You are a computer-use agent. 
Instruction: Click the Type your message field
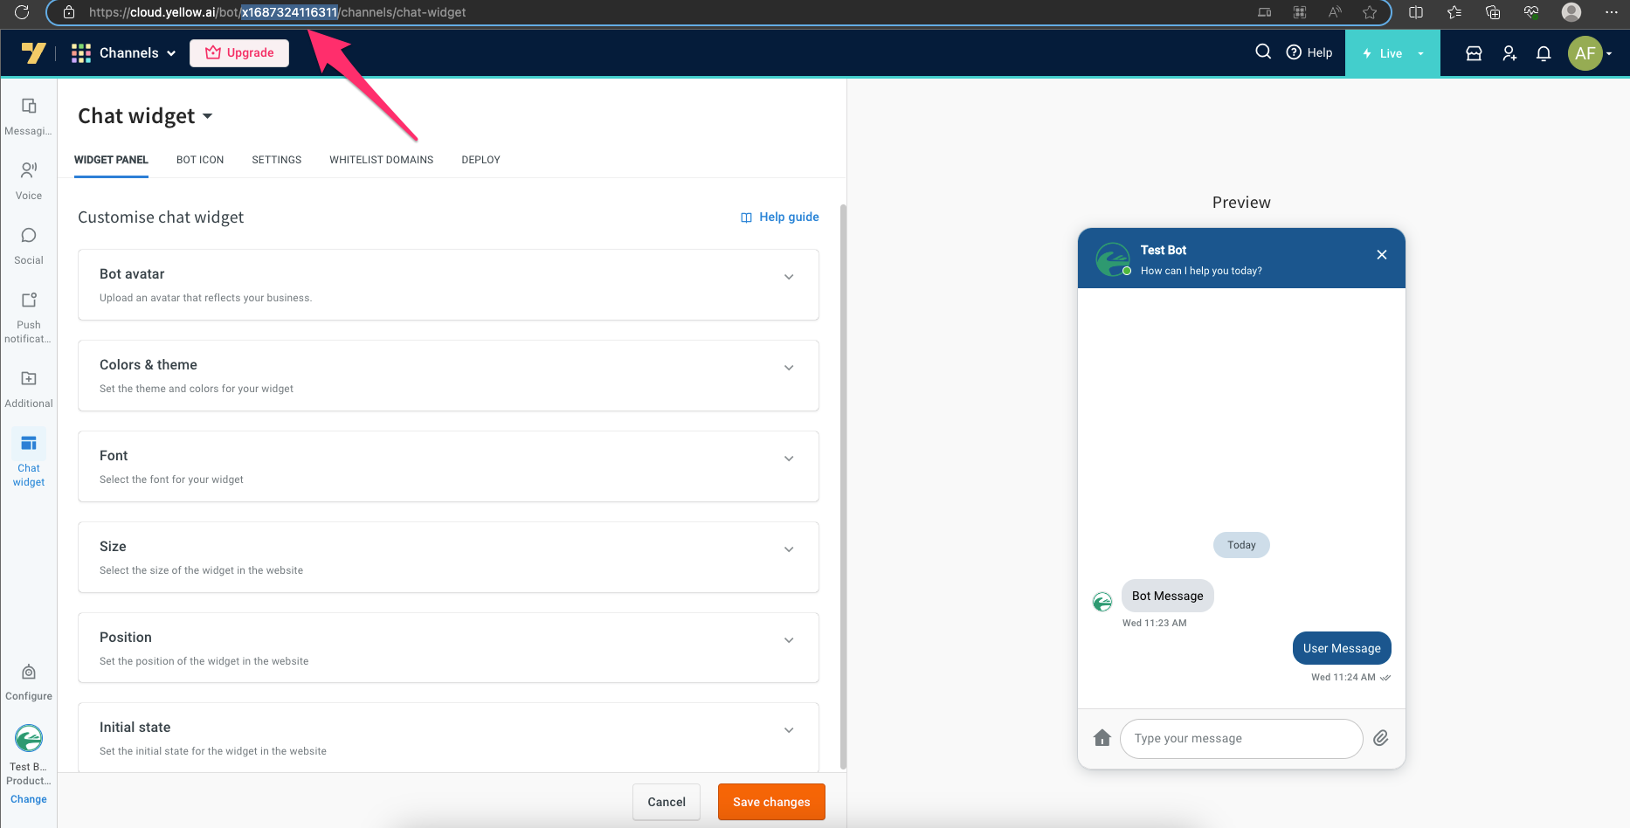pyautogui.click(x=1241, y=738)
